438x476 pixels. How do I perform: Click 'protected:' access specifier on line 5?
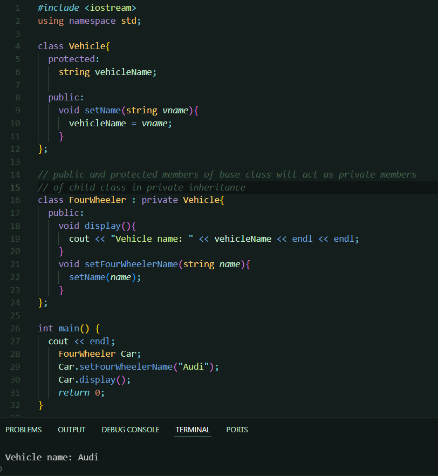click(x=74, y=59)
